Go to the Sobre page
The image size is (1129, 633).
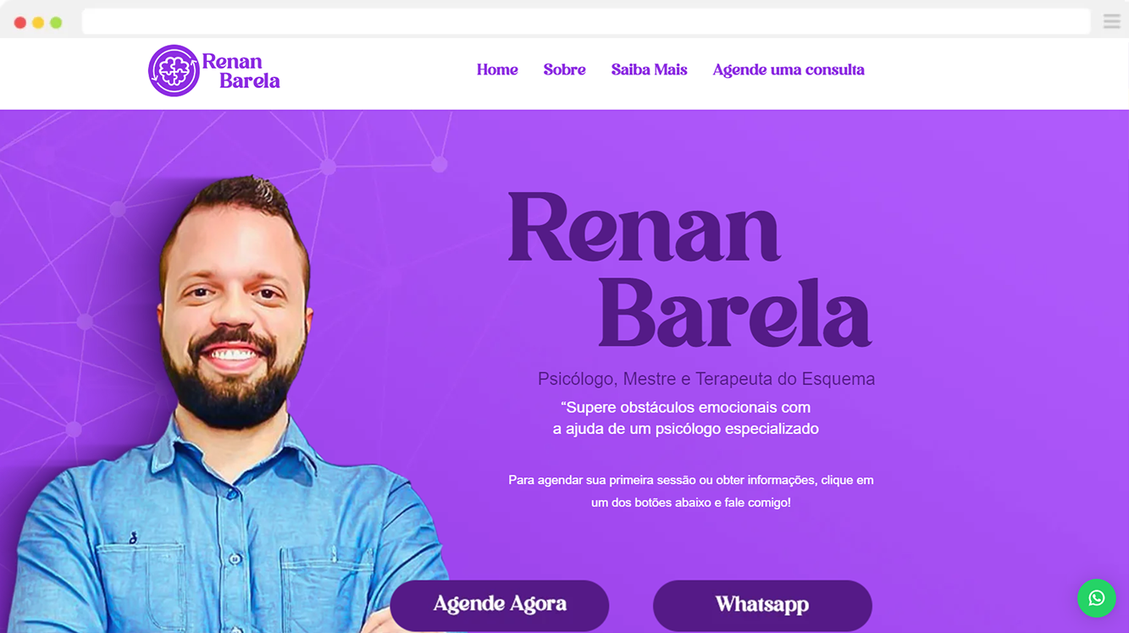tap(564, 70)
